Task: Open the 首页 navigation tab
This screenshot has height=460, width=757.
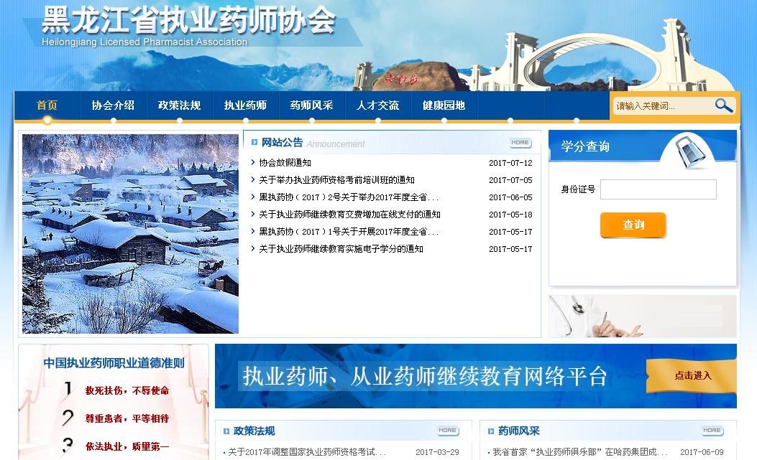Action: click(47, 105)
